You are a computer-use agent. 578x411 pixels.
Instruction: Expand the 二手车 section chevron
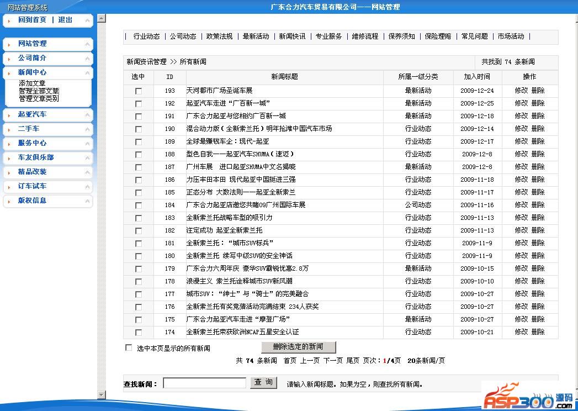87,129
